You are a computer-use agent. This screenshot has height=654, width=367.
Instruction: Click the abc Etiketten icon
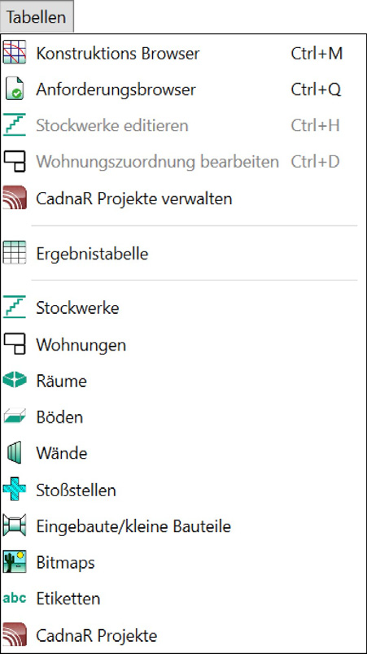click(x=14, y=598)
